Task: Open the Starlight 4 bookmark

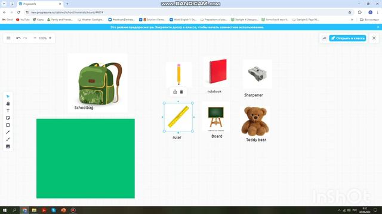Action: [244, 20]
